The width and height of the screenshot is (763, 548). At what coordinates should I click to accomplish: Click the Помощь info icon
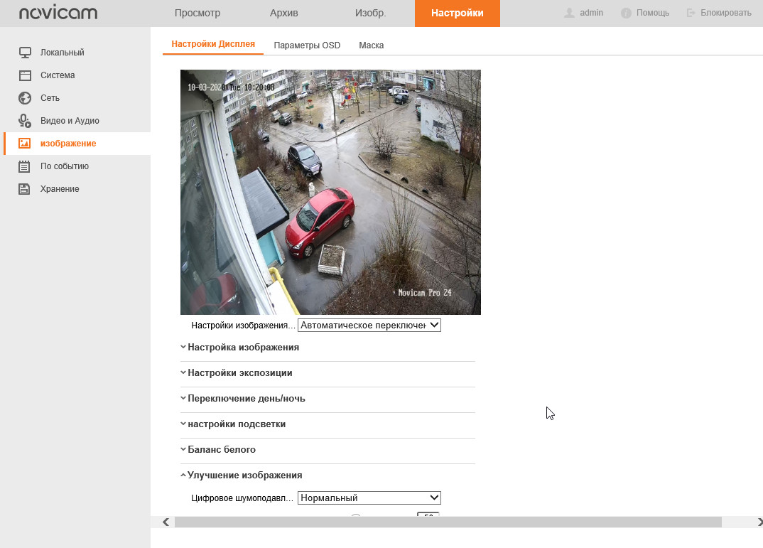click(627, 13)
